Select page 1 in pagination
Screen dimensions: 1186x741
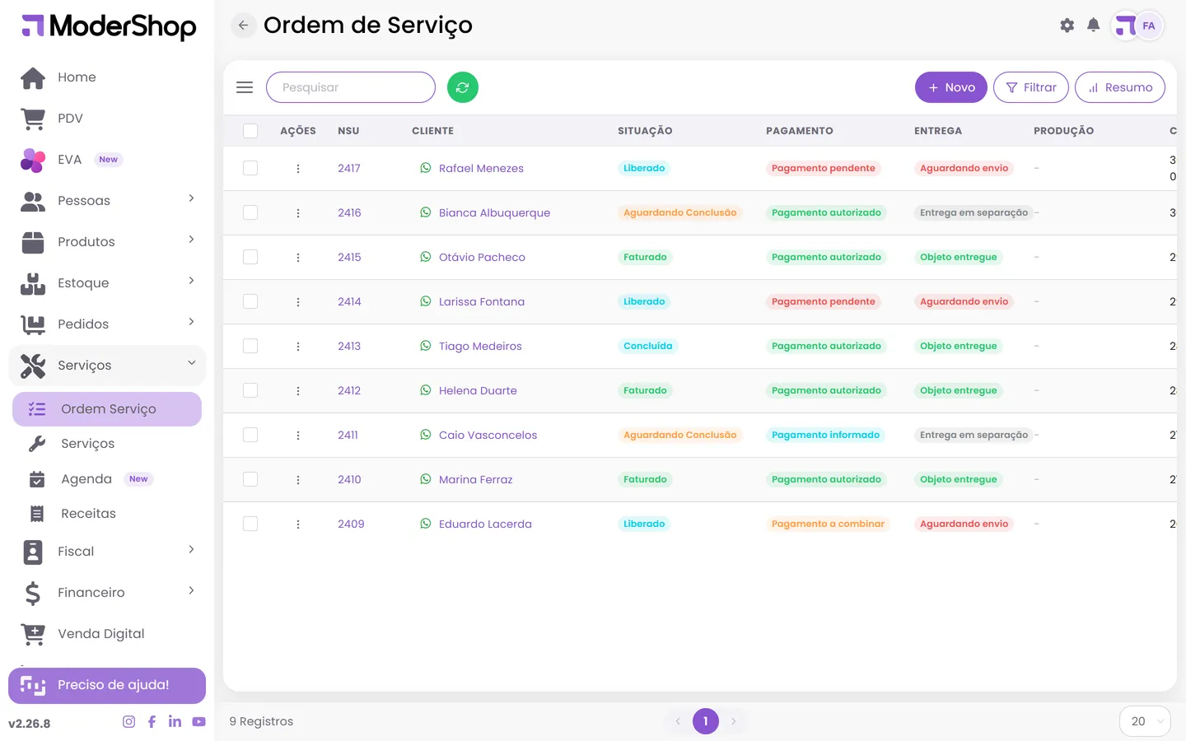706,721
